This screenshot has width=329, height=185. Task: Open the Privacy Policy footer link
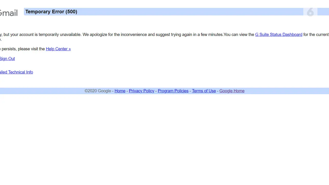[x=142, y=91]
